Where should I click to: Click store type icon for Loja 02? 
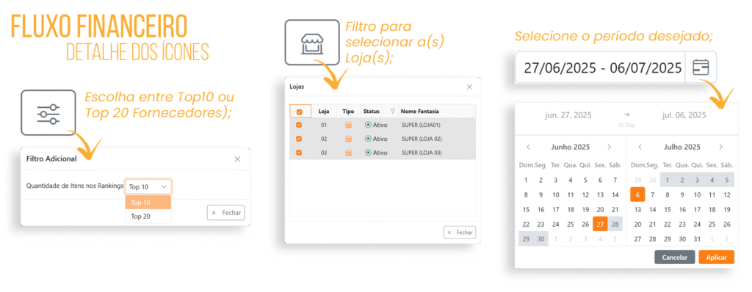(x=349, y=139)
